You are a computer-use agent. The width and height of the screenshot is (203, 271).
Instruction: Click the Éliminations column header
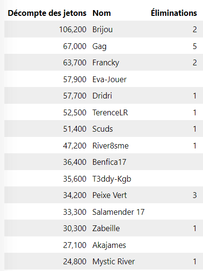[174, 13]
